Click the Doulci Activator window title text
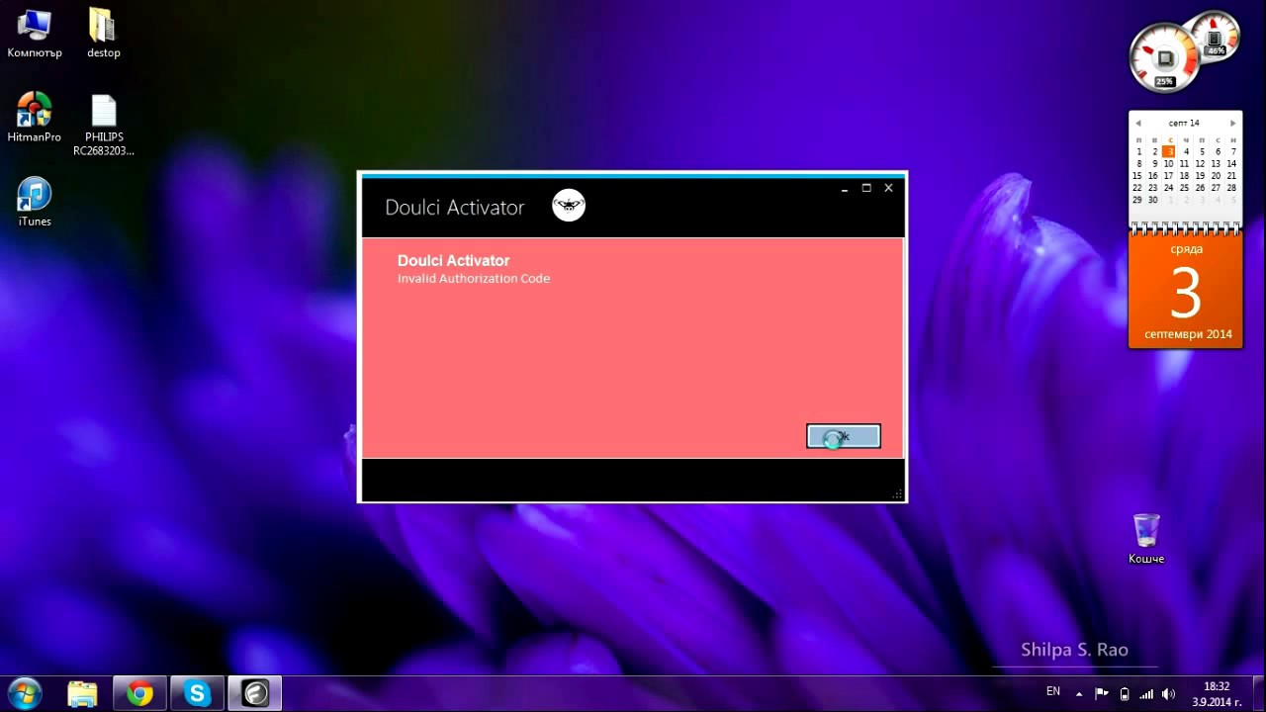1266x712 pixels. [455, 208]
